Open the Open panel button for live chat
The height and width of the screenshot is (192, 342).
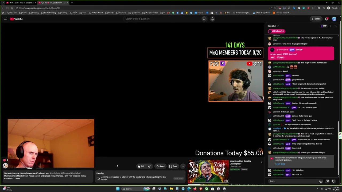coord(178,178)
